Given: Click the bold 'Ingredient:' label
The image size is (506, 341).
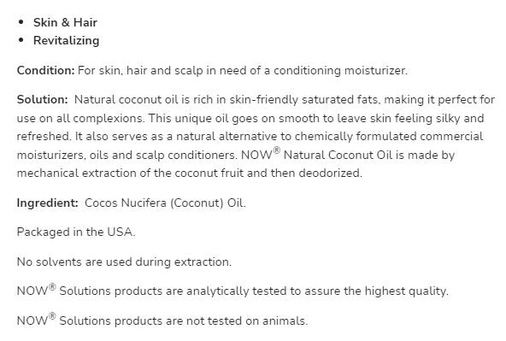Looking at the screenshot, I should 48,203.
